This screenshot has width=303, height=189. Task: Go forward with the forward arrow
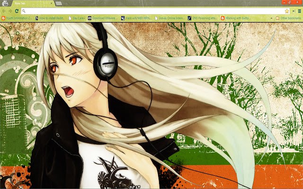(10, 11)
